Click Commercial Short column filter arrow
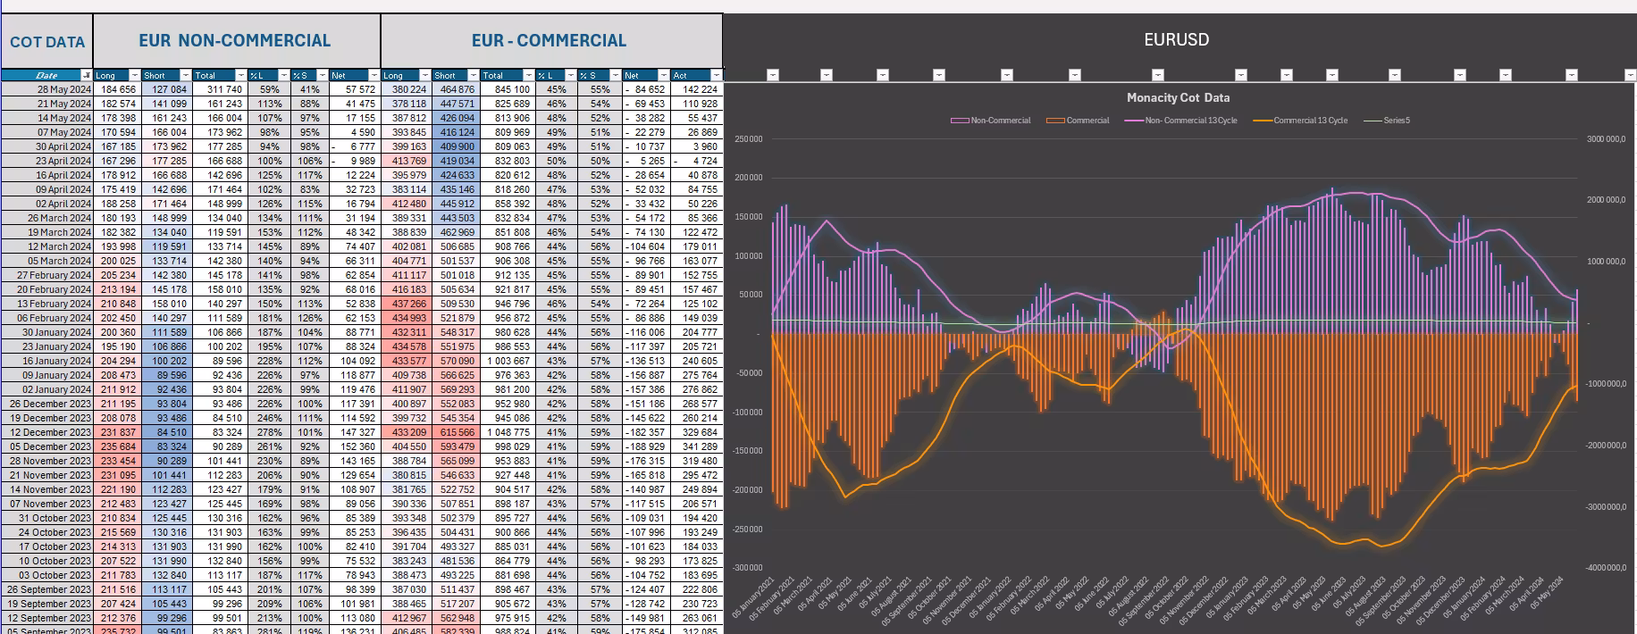Screen dimensions: 1637x634 coord(472,76)
